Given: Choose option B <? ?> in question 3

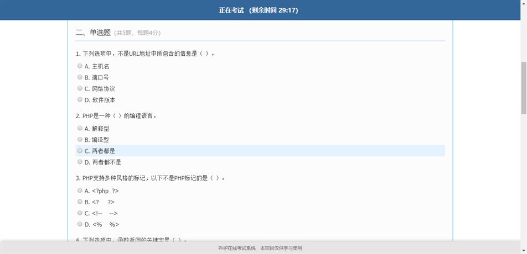Looking at the screenshot, I should pos(80,202).
